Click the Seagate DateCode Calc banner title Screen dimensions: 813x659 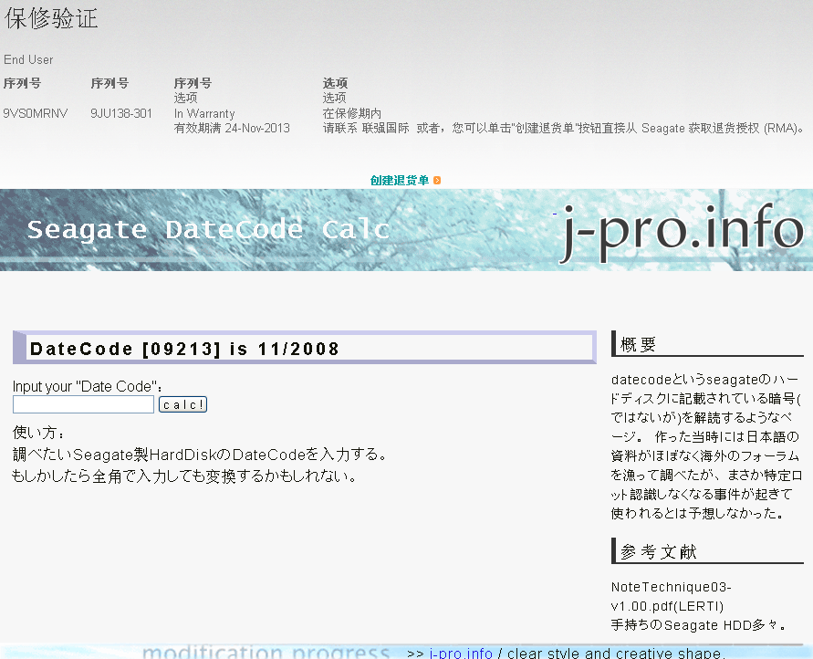click(209, 229)
